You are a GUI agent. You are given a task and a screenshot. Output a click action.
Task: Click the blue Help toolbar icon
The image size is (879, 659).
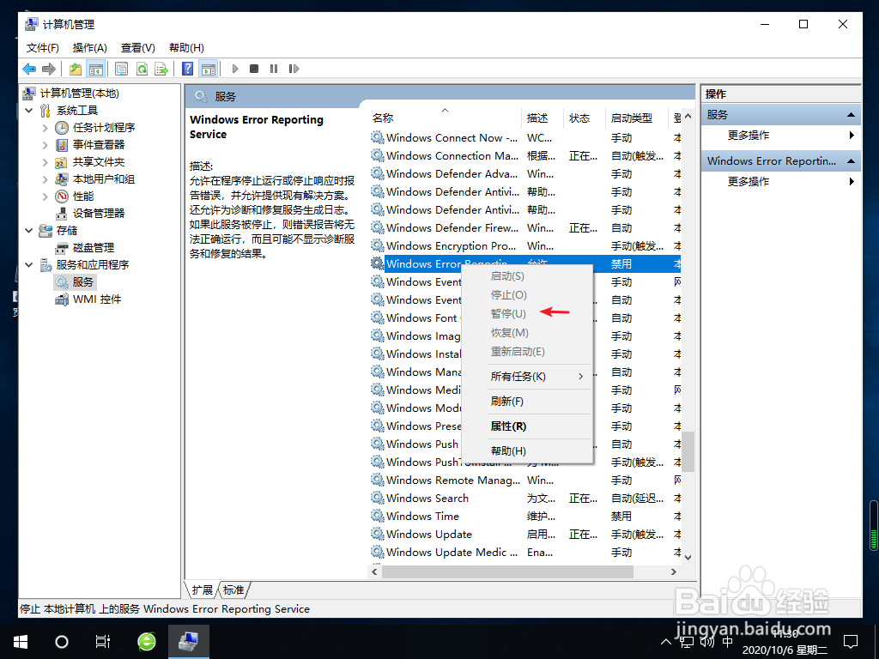(x=188, y=69)
